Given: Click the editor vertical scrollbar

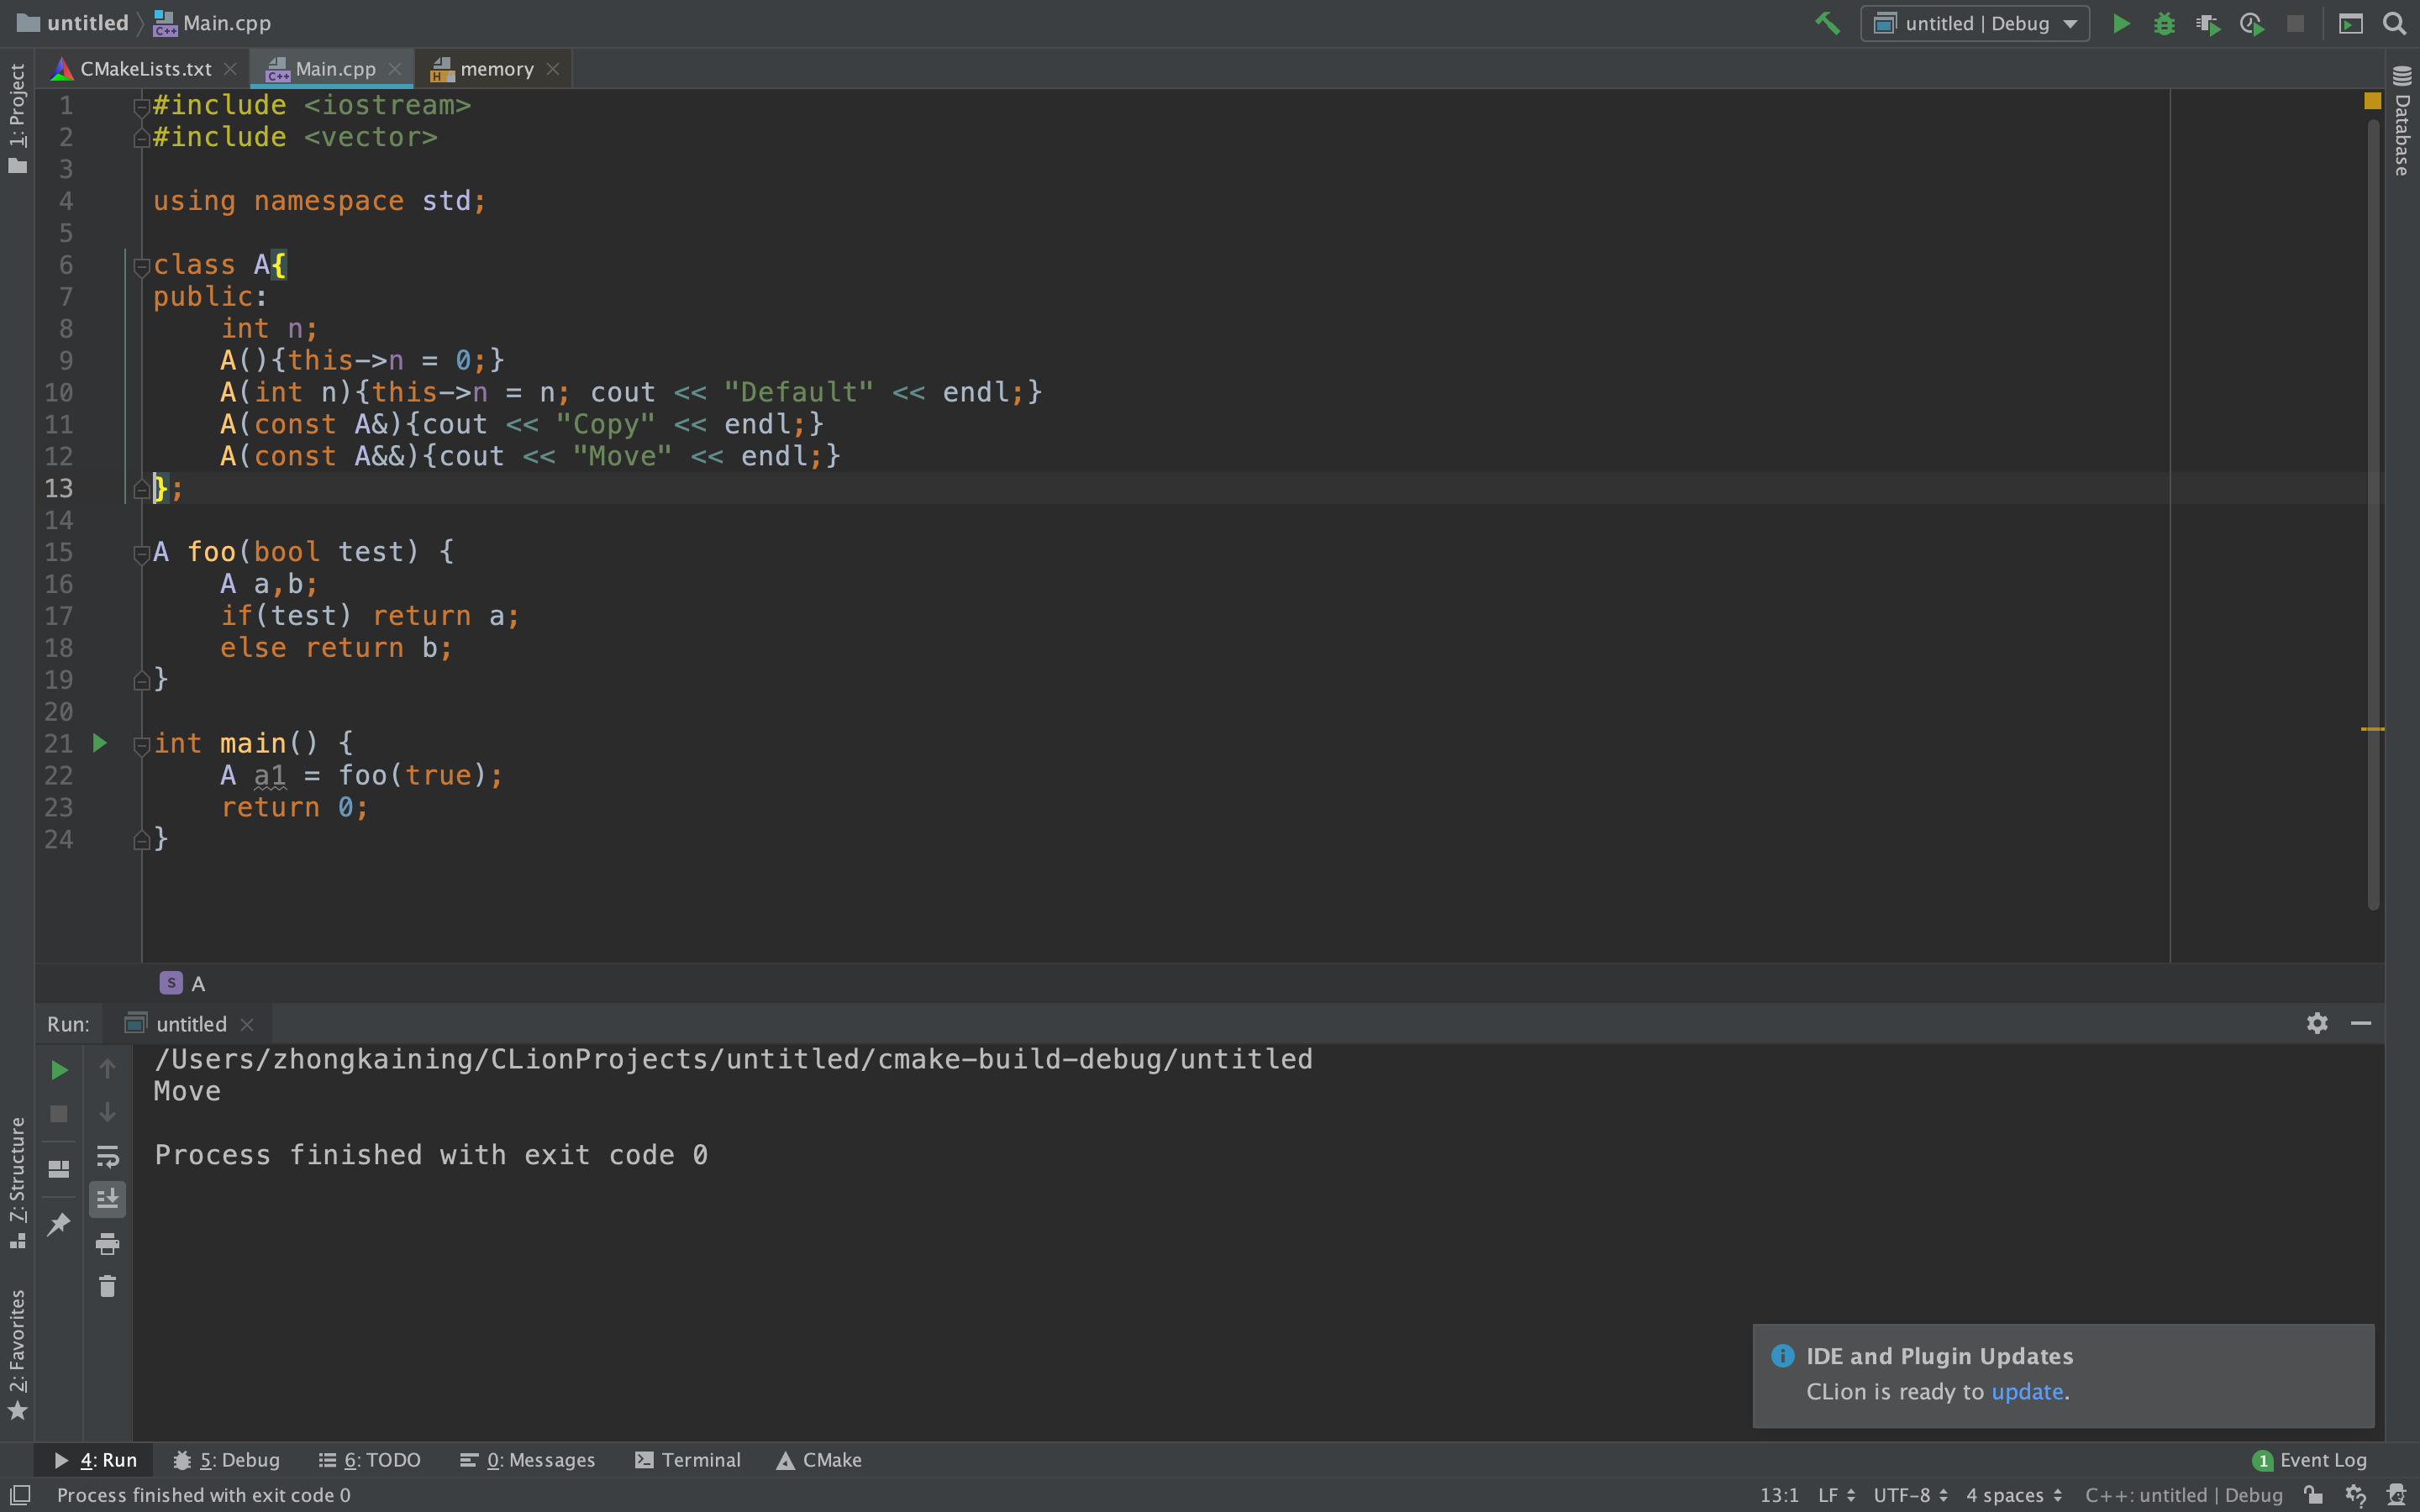Looking at the screenshot, I should coord(2373,513).
